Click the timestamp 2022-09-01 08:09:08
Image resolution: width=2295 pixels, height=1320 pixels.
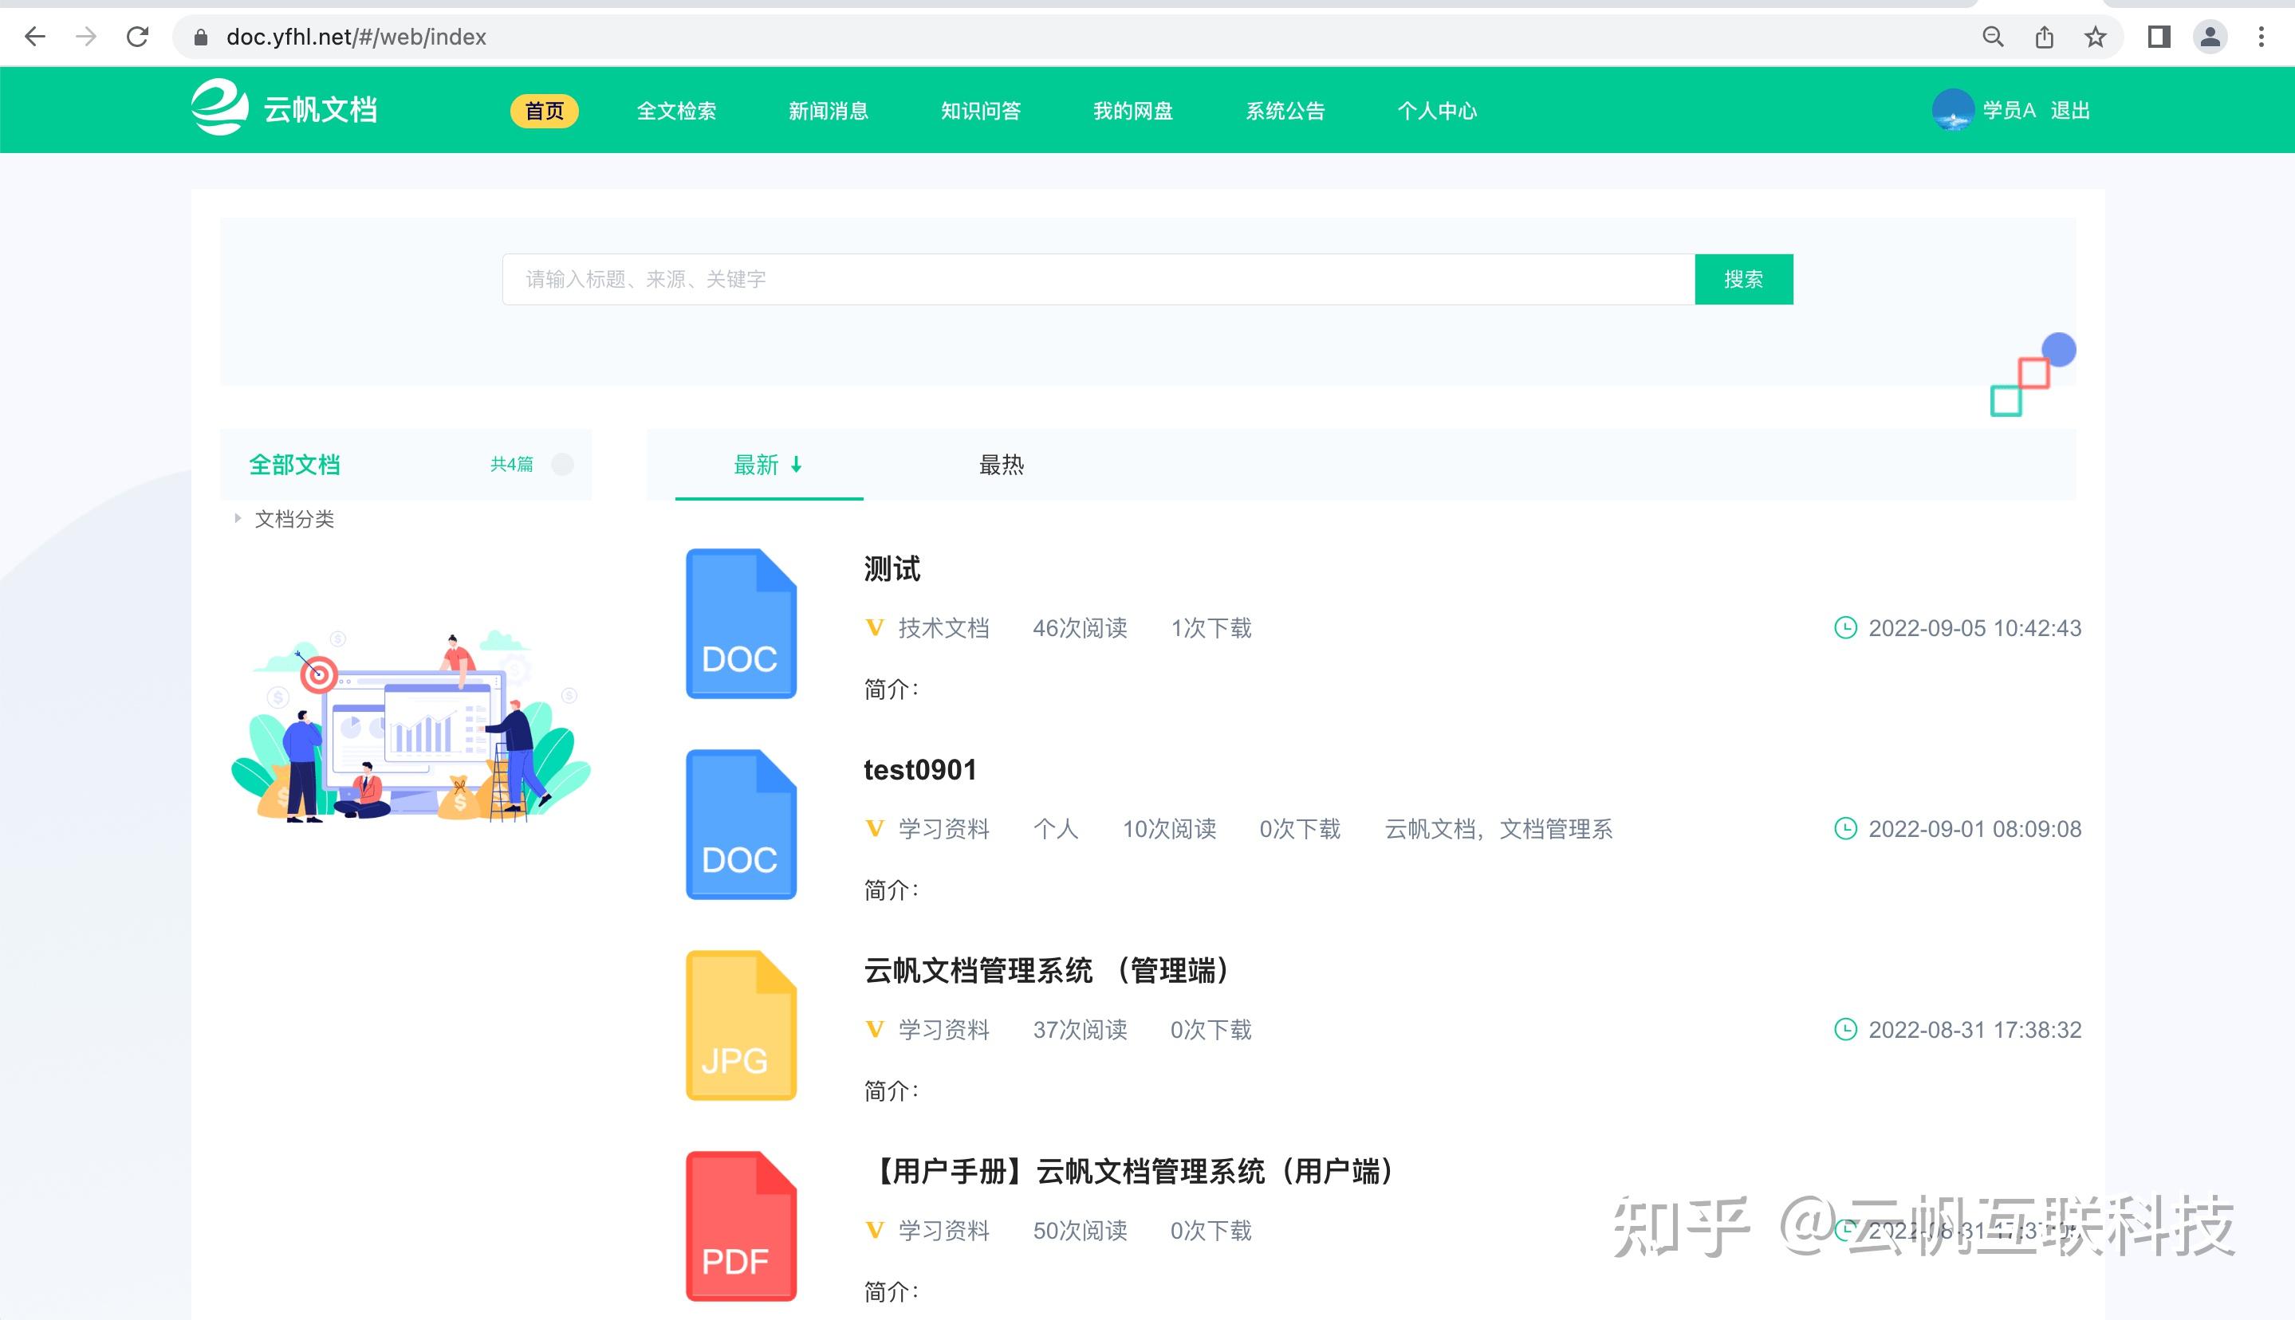point(1975,829)
